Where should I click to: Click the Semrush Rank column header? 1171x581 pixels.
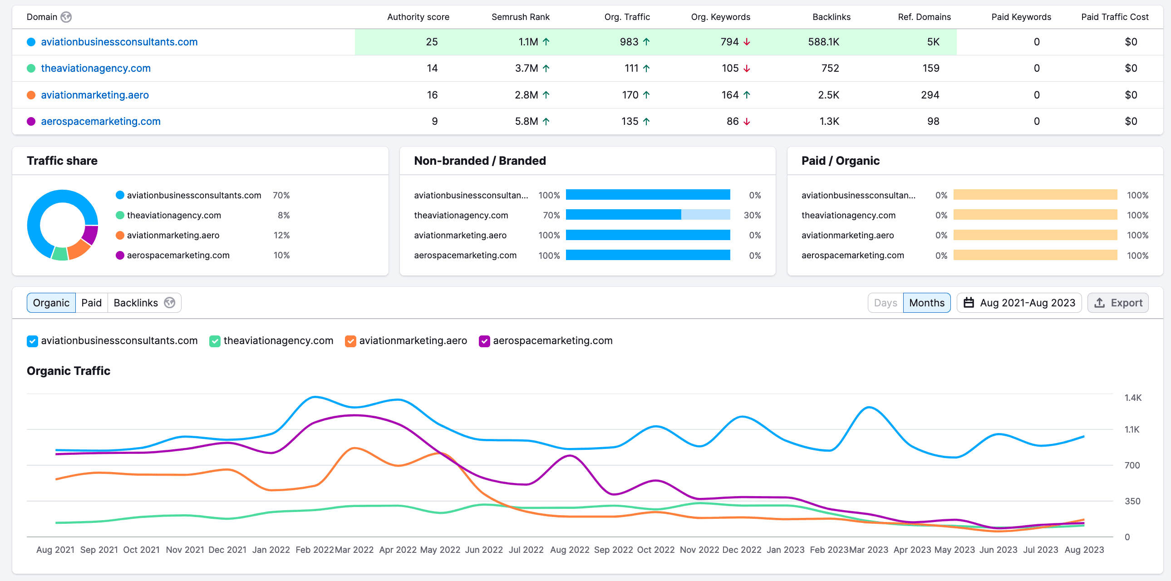[521, 17]
